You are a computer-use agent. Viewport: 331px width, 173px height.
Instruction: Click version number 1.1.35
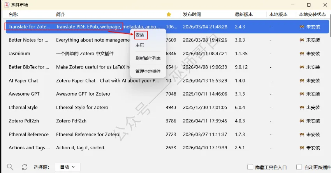(241, 54)
